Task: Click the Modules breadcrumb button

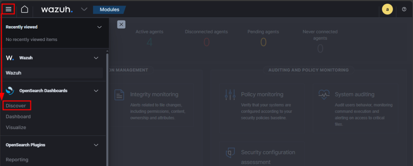Action: [109, 9]
